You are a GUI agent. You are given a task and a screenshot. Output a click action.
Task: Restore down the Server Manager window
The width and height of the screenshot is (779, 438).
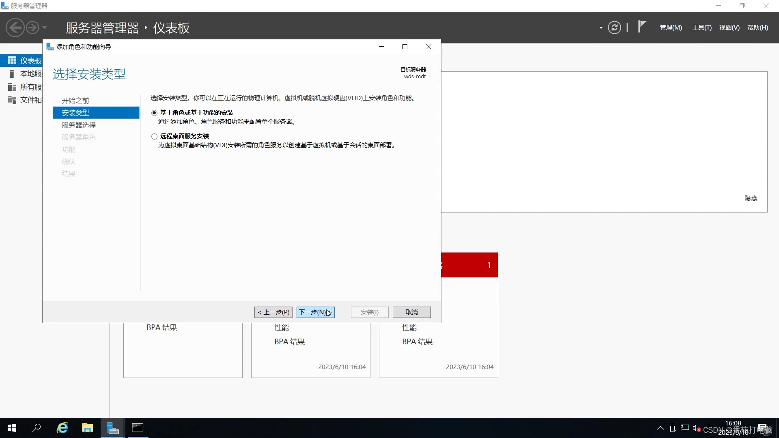pyautogui.click(x=742, y=6)
